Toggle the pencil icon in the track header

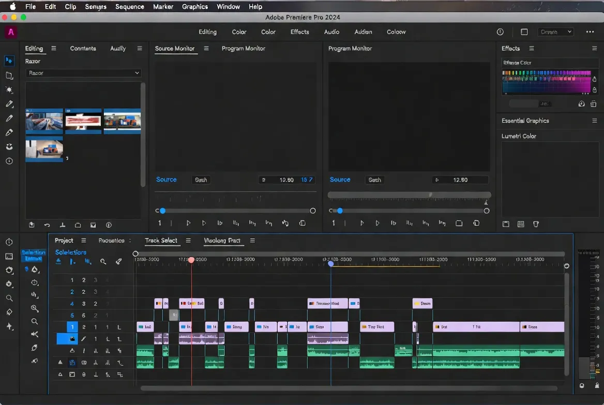click(84, 339)
